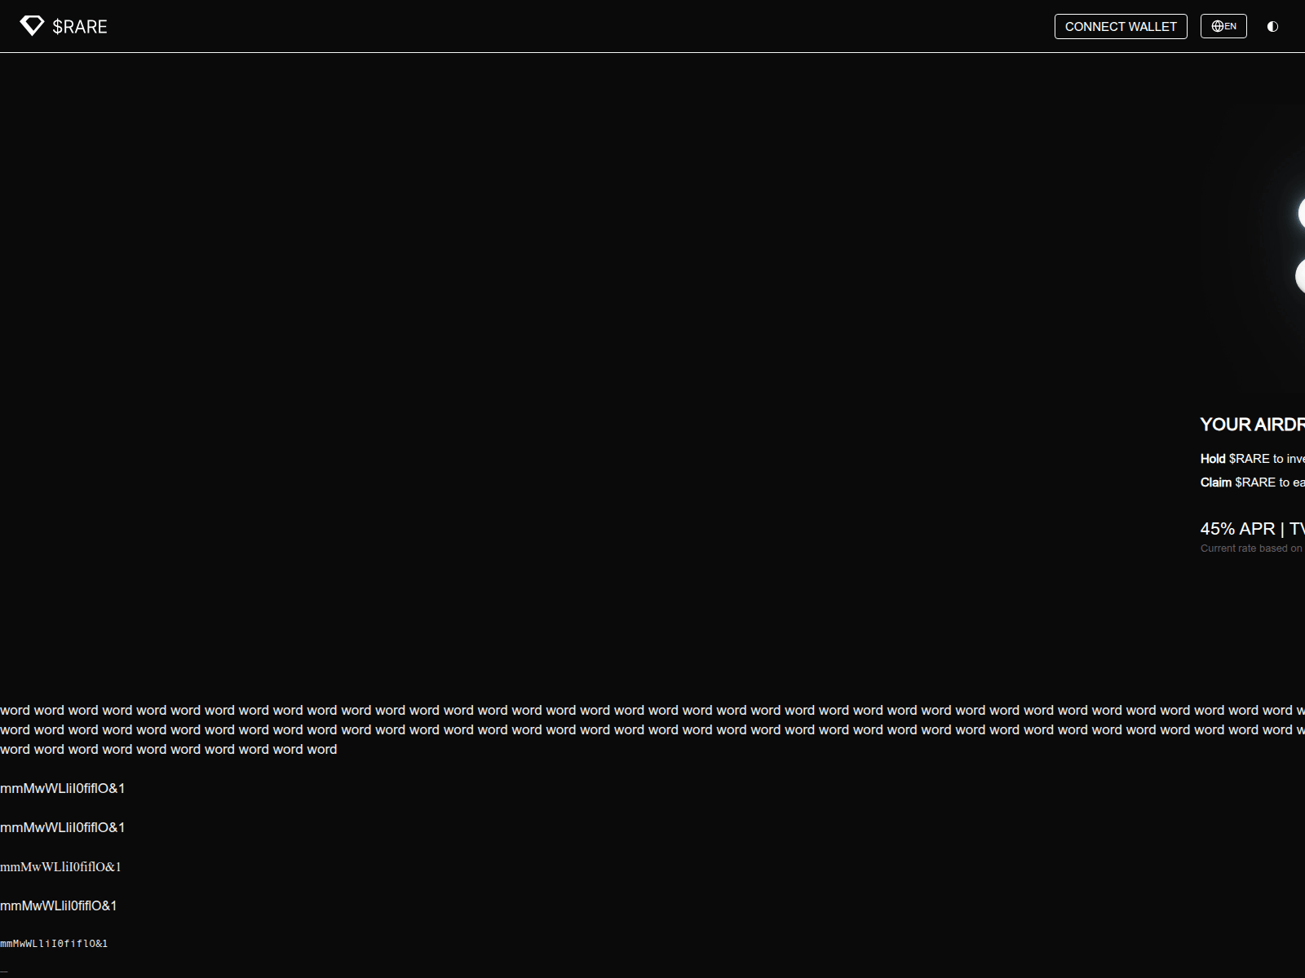The height and width of the screenshot is (978, 1305).
Task: Click the topmost mmMwWLliI0fiflO&1 sample line
Action: [63, 788]
